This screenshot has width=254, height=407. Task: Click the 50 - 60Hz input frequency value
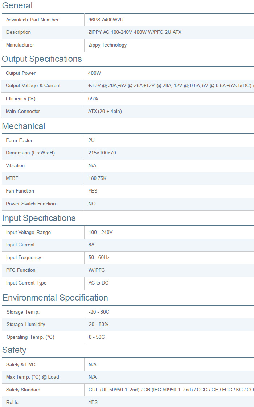tap(99, 258)
